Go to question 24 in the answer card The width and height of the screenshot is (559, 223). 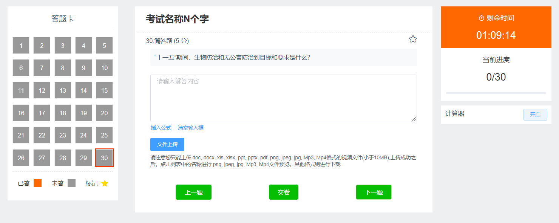coord(83,135)
